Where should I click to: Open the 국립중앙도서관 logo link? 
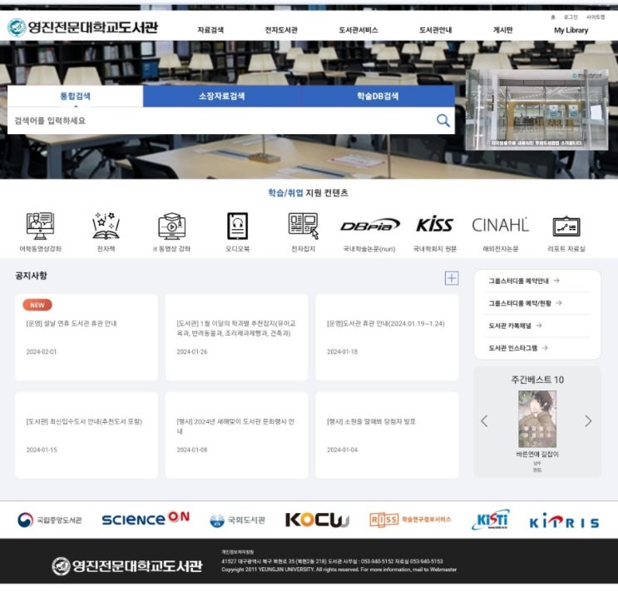tap(50, 520)
